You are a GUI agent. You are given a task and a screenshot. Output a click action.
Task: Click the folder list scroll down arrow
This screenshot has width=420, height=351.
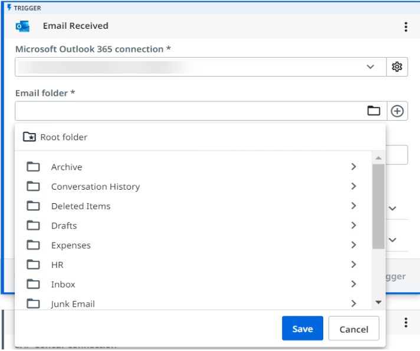(x=378, y=303)
